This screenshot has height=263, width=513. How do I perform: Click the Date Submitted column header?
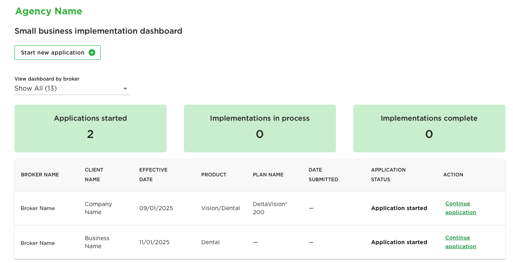[323, 175]
